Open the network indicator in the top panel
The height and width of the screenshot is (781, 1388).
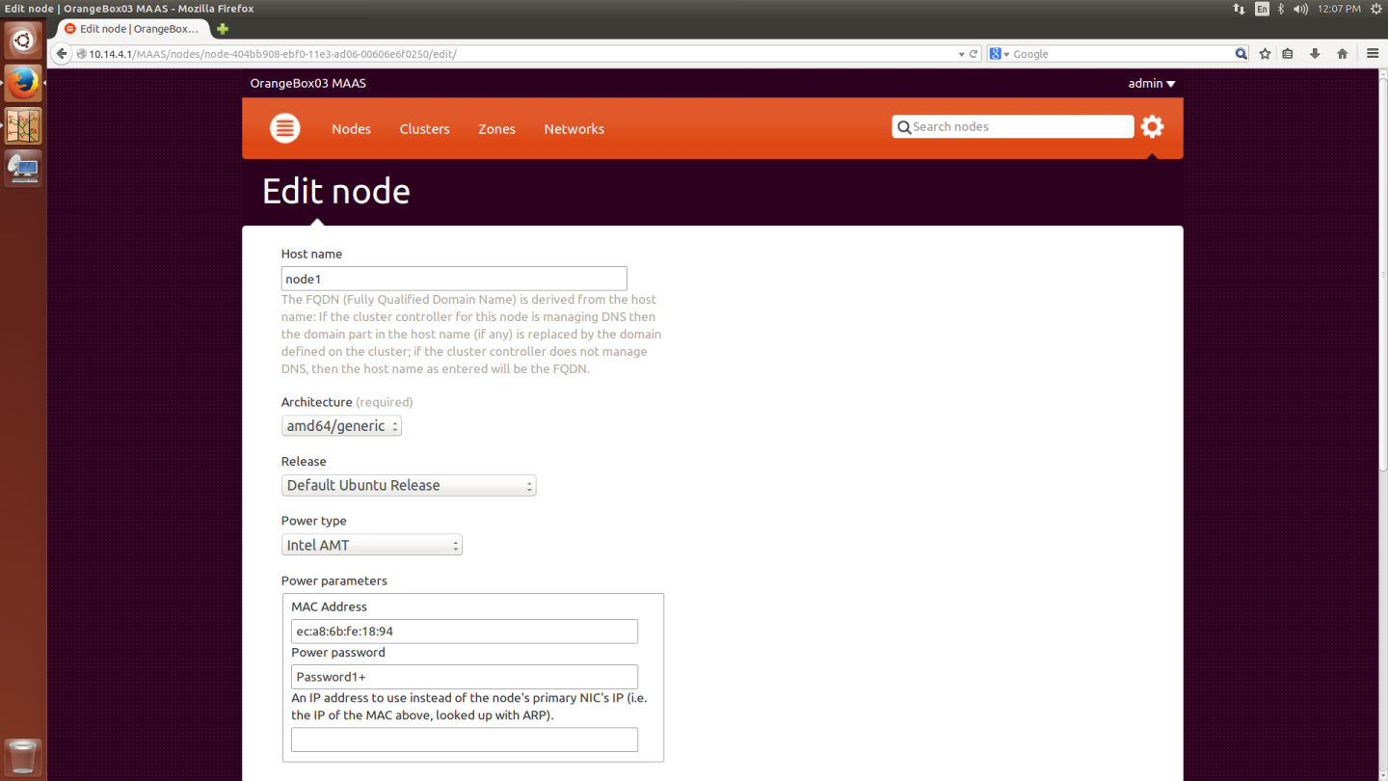click(x=1239, y=9)
